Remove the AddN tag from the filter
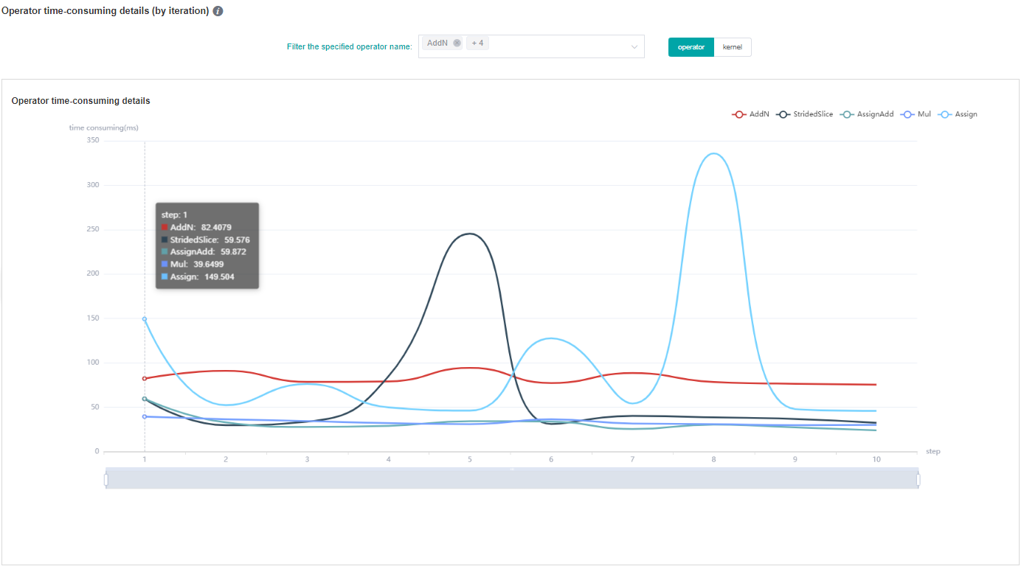1024x569 pixels. 457,43
